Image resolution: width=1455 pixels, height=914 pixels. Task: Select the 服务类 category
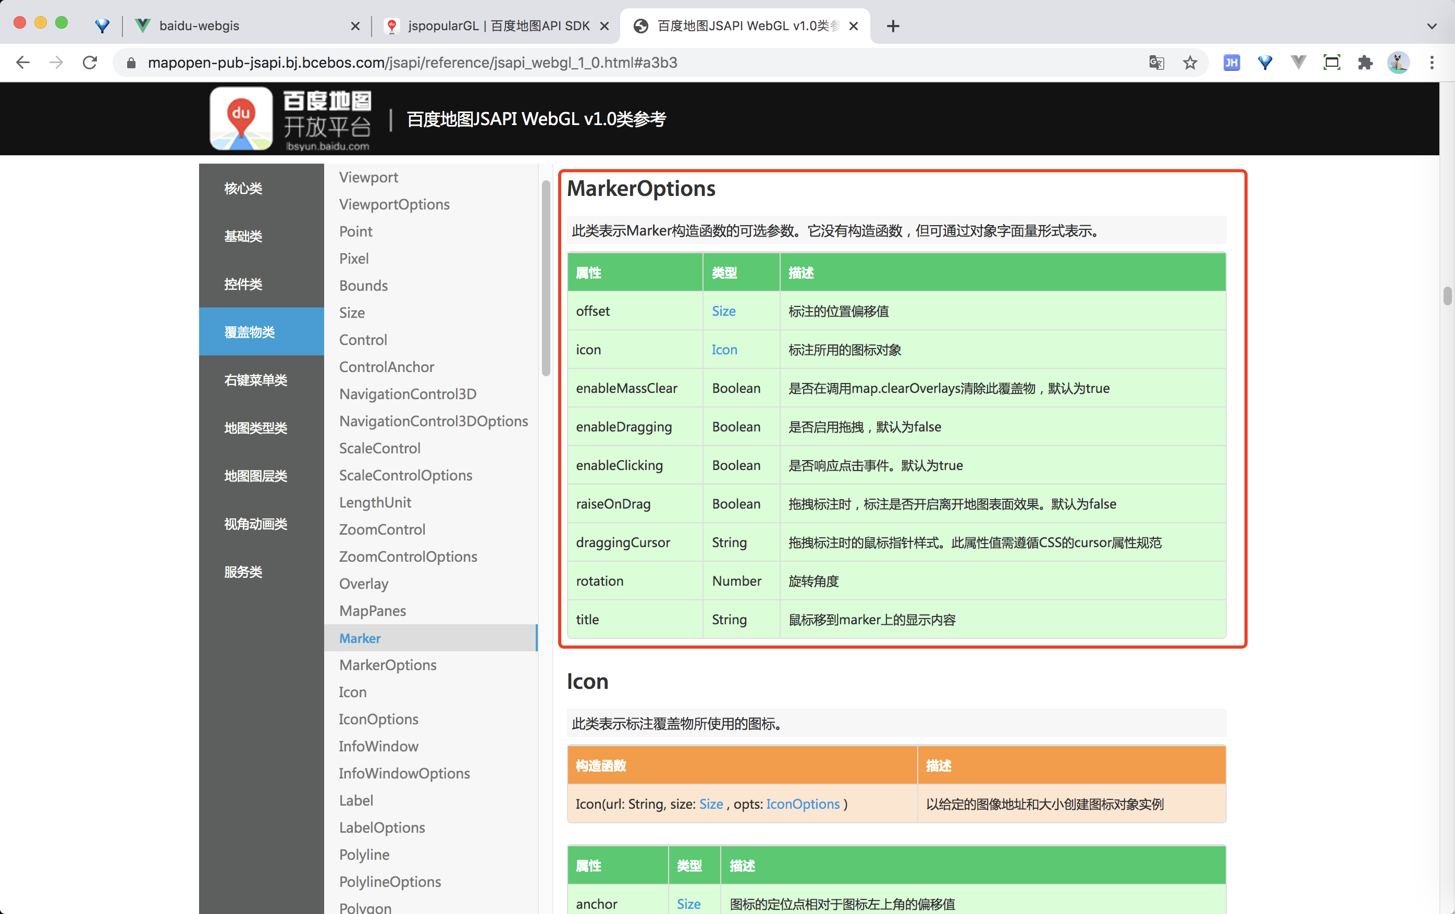(261, 572)
